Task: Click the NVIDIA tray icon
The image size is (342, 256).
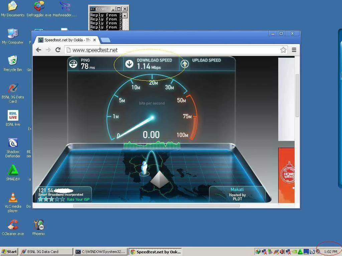Action: point(295,252)
